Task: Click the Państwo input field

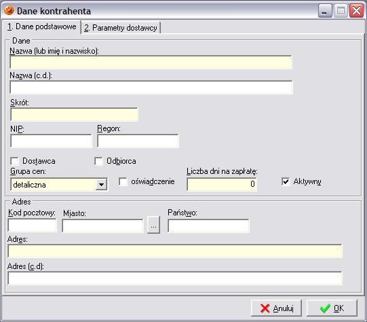Action: [x=208, y=226]
